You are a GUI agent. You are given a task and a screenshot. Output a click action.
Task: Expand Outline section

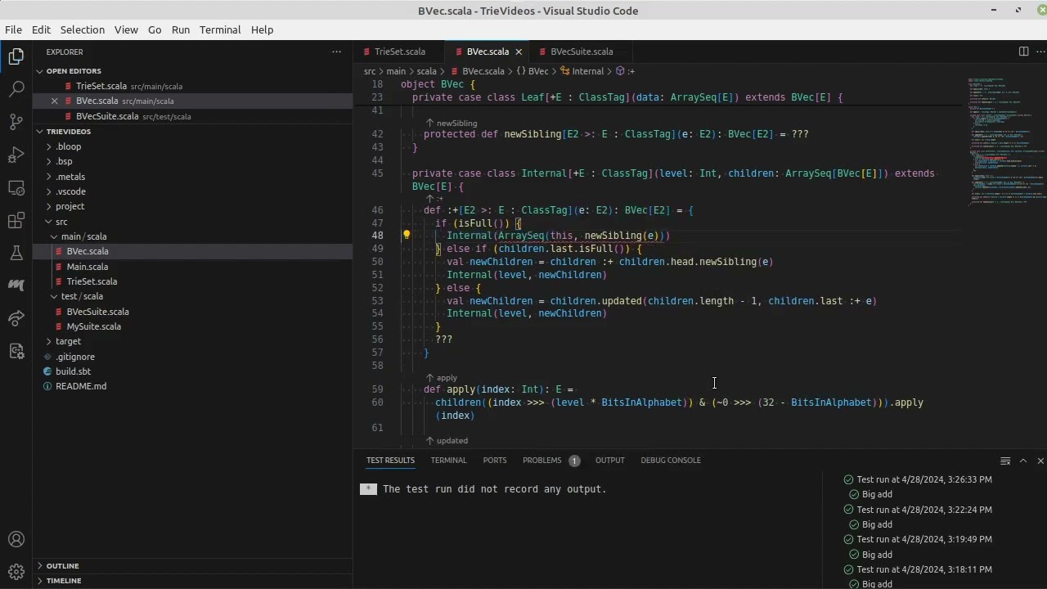pyautogui.click(x=63, y=566)
